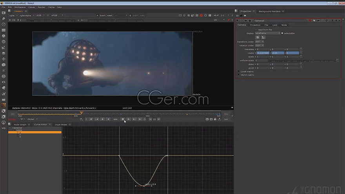The width and height of the screenshot is (345, 194).
Task: Open the Keyer nodes toolbar menu
Action: point(4,47)
